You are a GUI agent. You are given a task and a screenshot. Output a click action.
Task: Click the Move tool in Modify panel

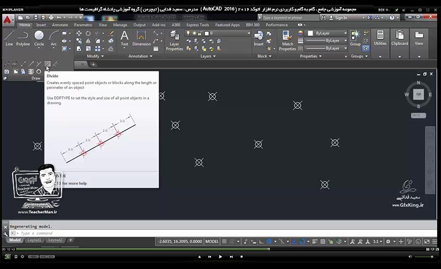coord(79,34)
